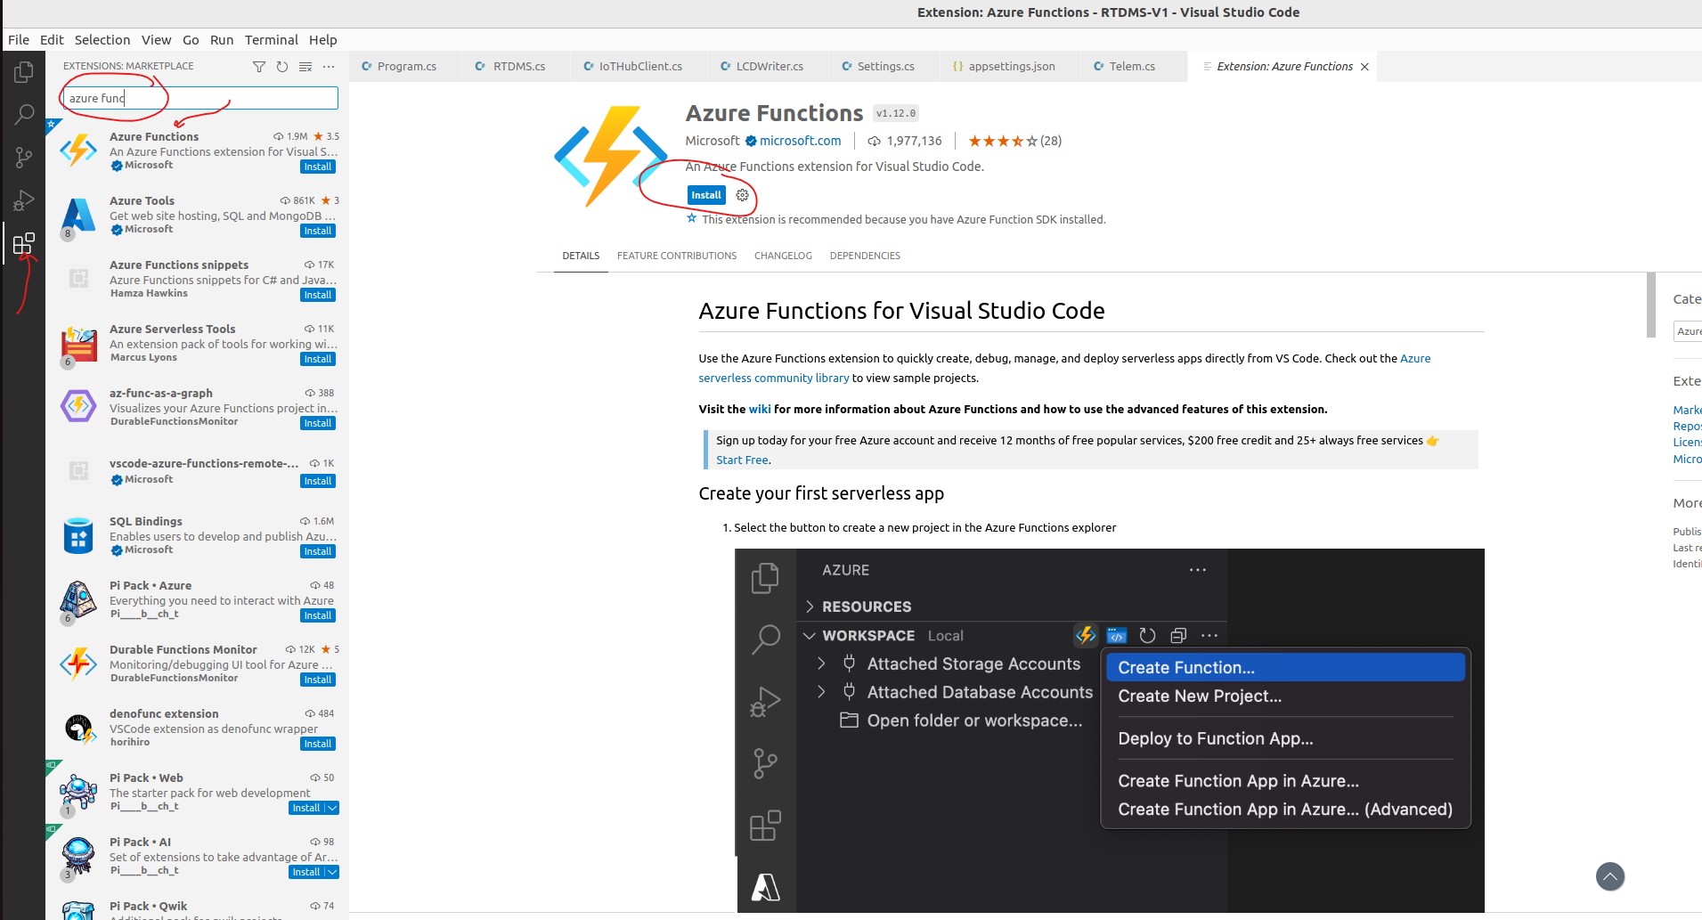
Task: Open the File menu
Action: (19, 40)
